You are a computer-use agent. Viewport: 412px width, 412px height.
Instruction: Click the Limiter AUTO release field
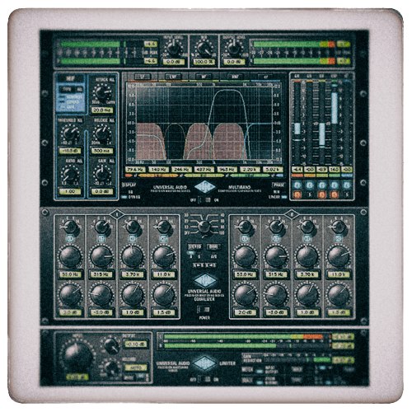(136, 368)
